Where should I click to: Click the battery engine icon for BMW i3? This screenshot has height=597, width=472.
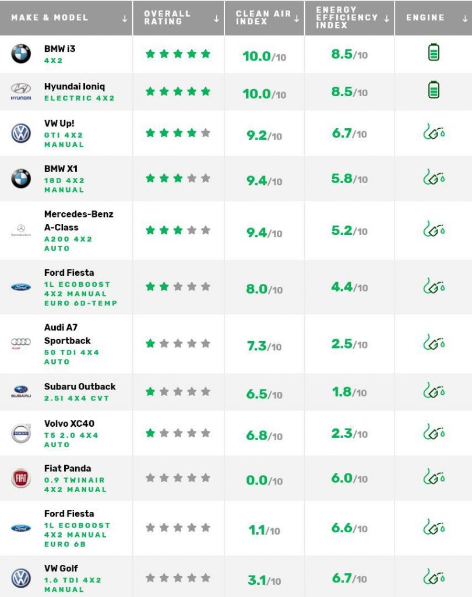(434, 54)
